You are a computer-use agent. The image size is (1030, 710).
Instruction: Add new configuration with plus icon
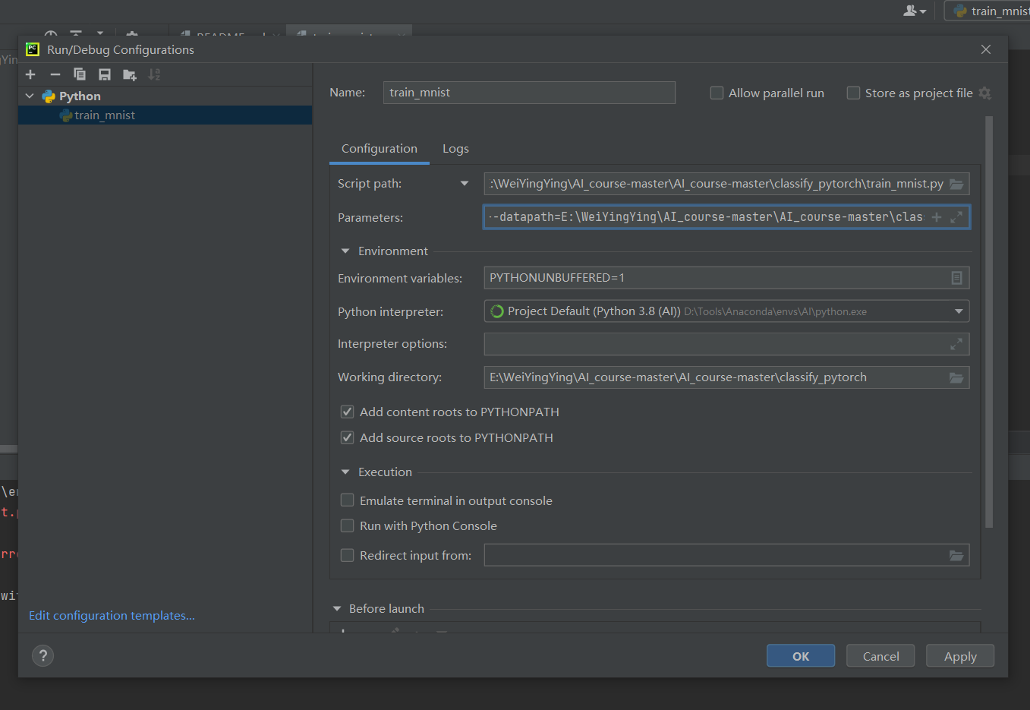click(x=30, y=74)
